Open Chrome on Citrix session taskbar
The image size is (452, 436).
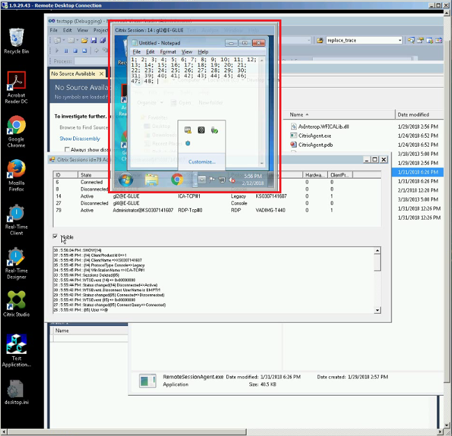click(x=177, y=179)
